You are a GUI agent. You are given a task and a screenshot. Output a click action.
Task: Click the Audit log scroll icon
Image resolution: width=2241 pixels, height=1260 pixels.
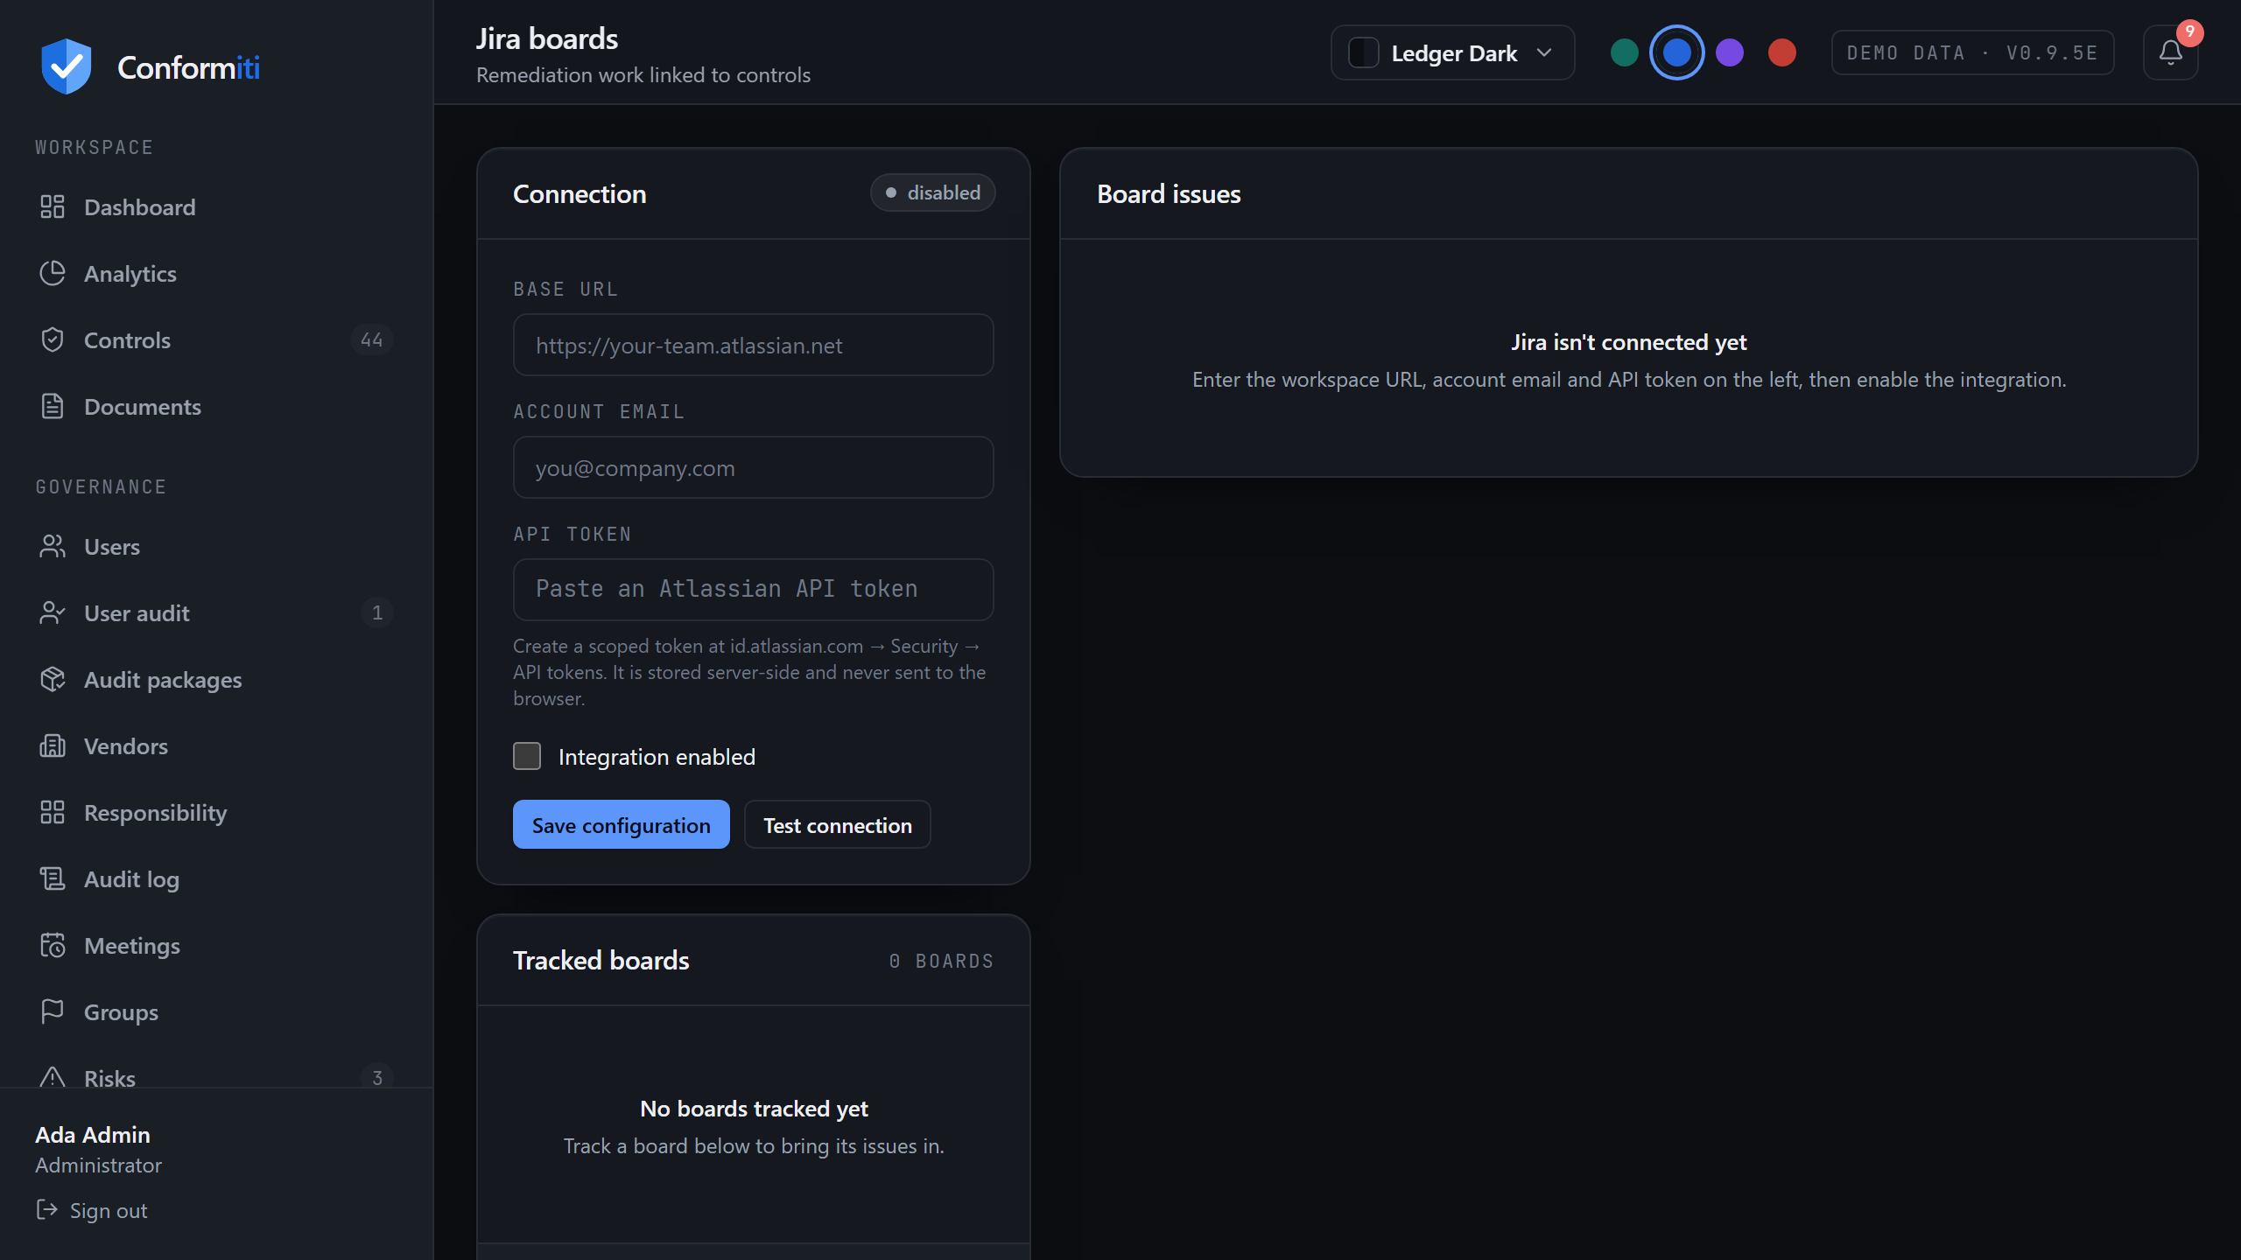pyautogui.click(x=53, y=878)
